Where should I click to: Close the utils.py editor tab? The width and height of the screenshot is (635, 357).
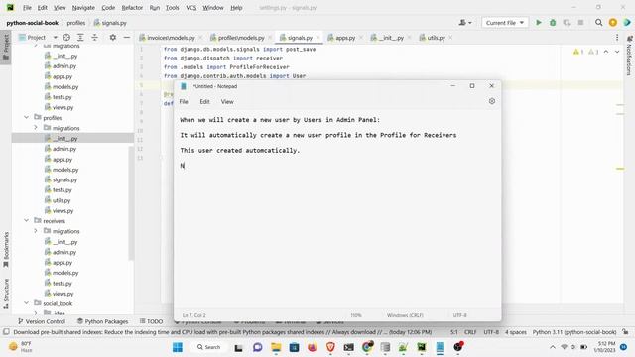(x=450, y=38)
